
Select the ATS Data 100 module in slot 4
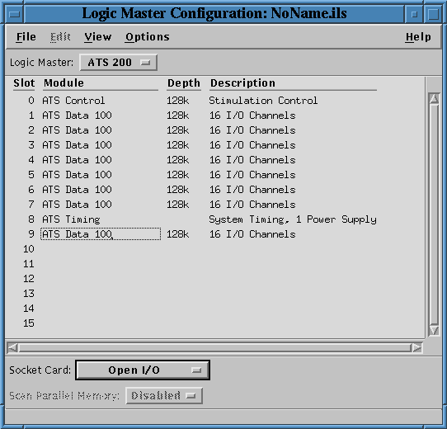coord(77,160)
